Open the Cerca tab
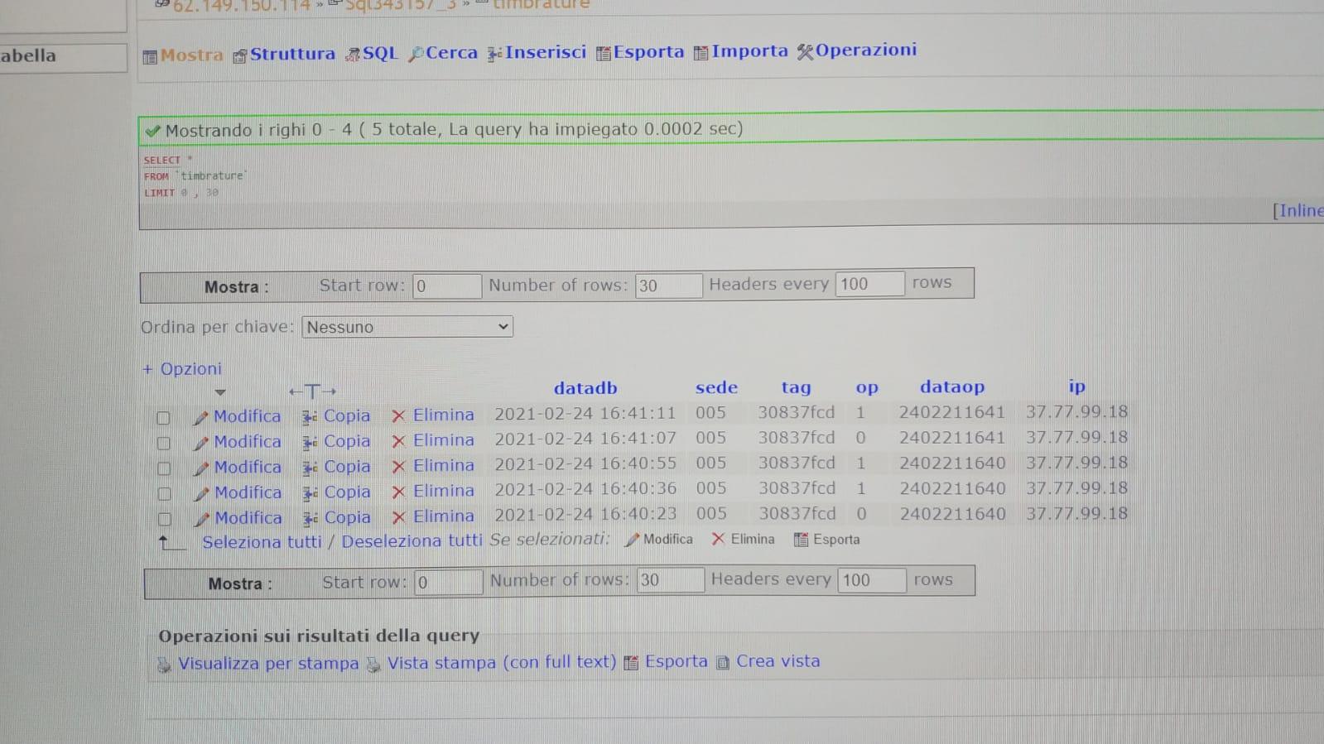The width and height of the screenshot is (1324, 744). pos(443,53)
